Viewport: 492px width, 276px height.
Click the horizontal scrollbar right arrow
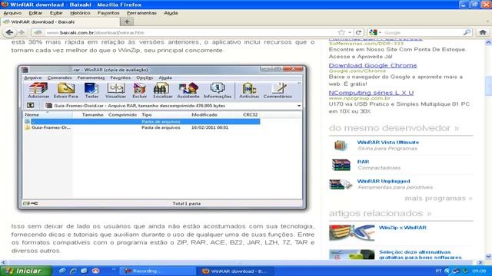point(480,262)
